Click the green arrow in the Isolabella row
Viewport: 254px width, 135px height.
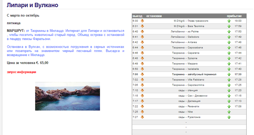(x=229, y=69)
